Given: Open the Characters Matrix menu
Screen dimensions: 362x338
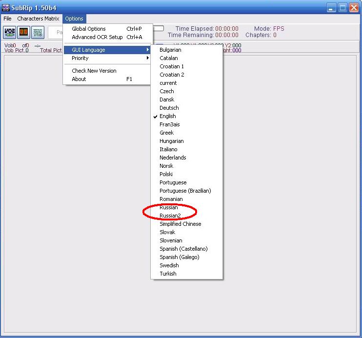Looking at the screenshot, I should [38, 19].
